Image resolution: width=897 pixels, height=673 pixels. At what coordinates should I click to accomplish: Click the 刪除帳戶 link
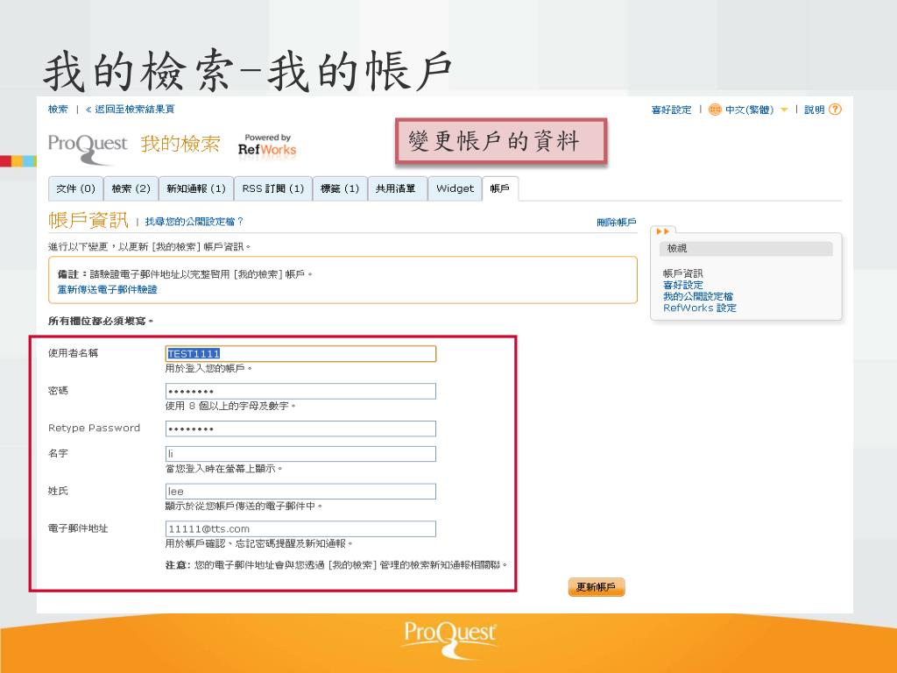(x=616, y=222)
